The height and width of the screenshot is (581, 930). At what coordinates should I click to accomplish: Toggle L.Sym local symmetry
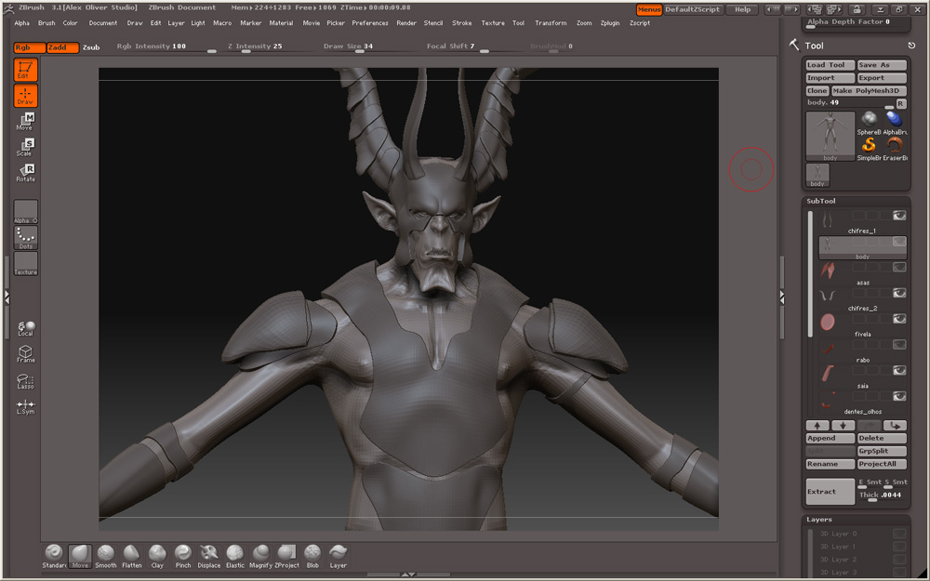[25, 407]
